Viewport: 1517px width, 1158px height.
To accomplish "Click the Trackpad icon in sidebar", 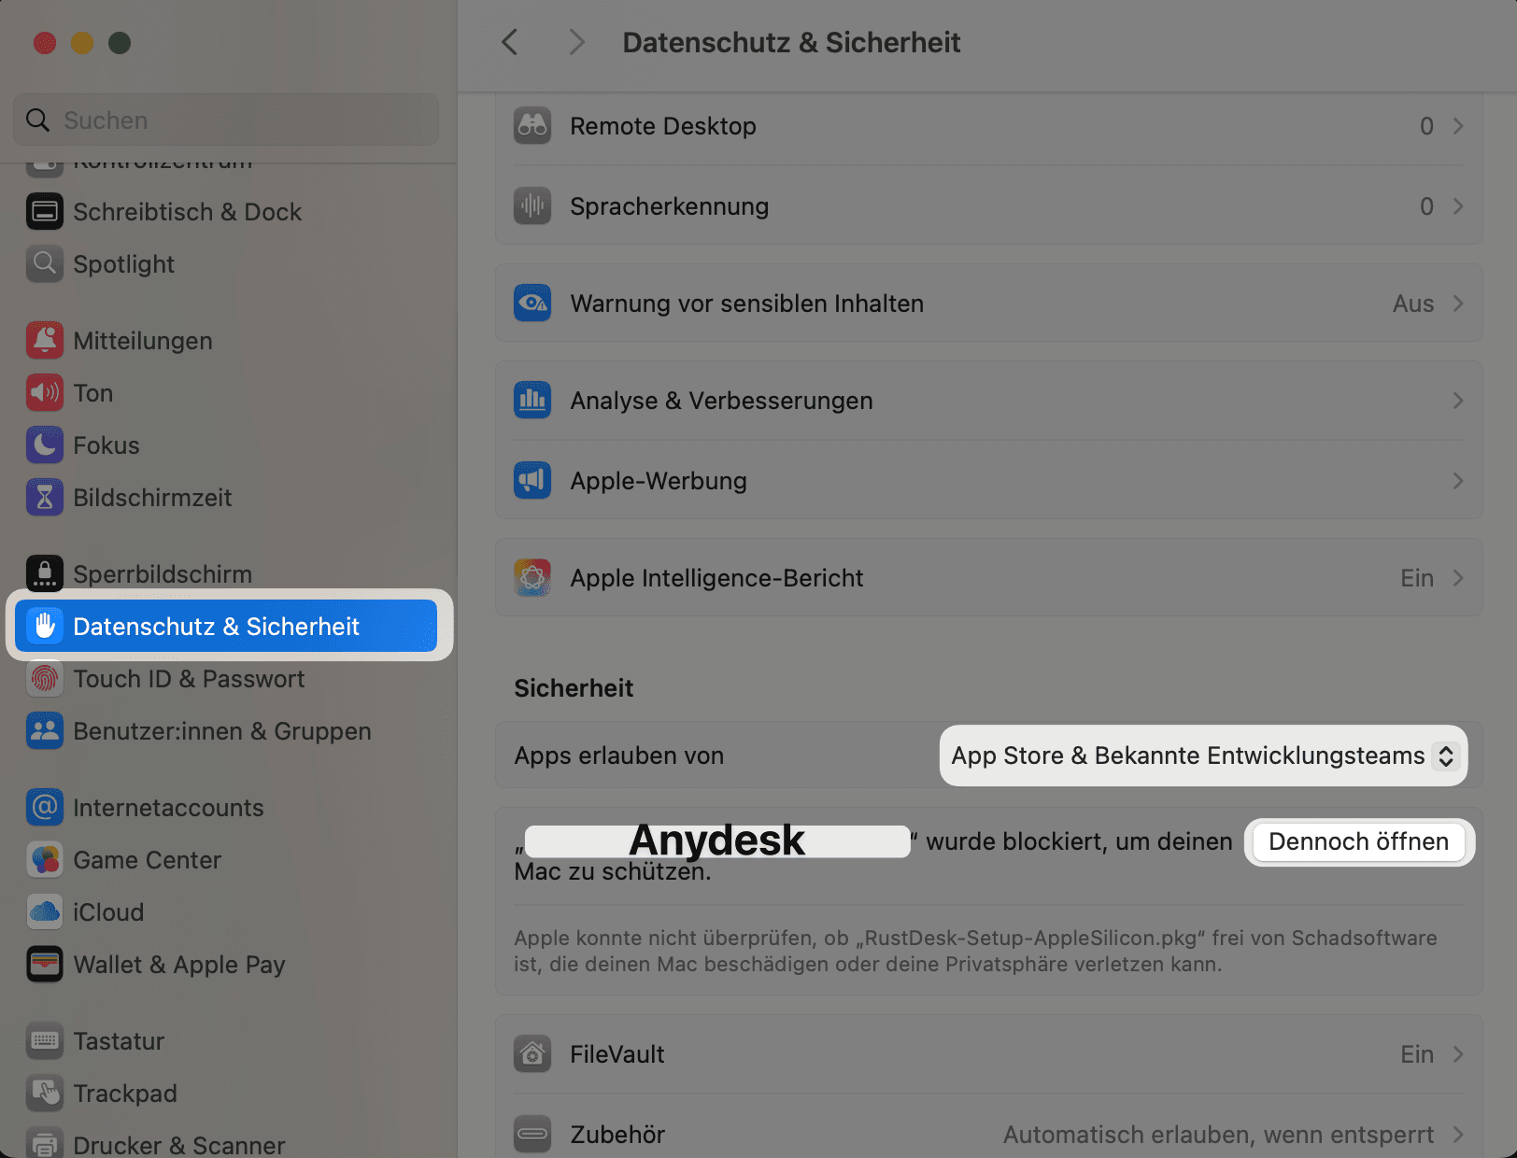I will click(x=45, y=1094).
